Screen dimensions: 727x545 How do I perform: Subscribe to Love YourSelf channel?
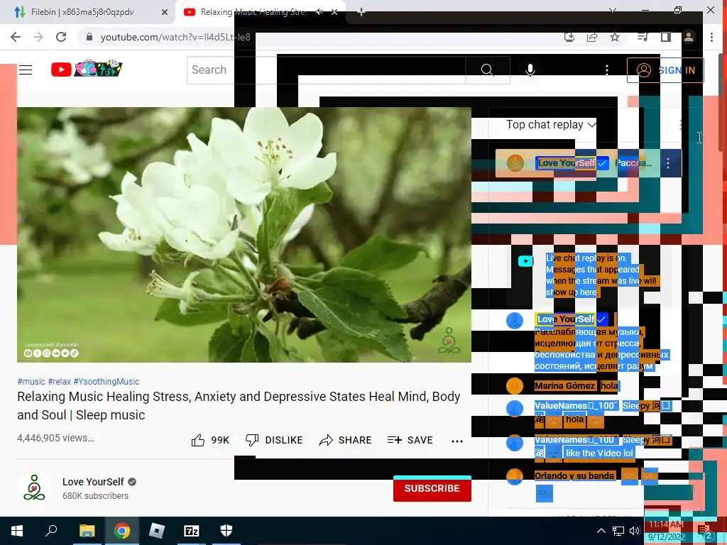432,488
